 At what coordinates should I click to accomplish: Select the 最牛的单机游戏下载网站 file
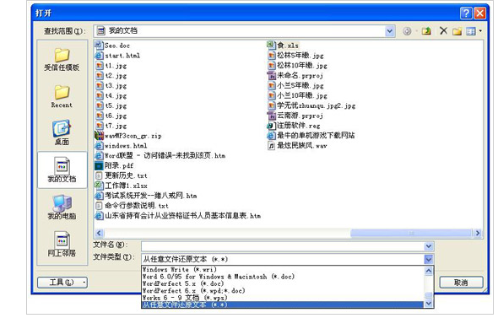[x=311, y=136]
